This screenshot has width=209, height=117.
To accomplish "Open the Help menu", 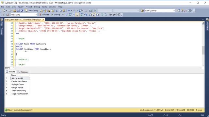I will (x=60, y=7).
